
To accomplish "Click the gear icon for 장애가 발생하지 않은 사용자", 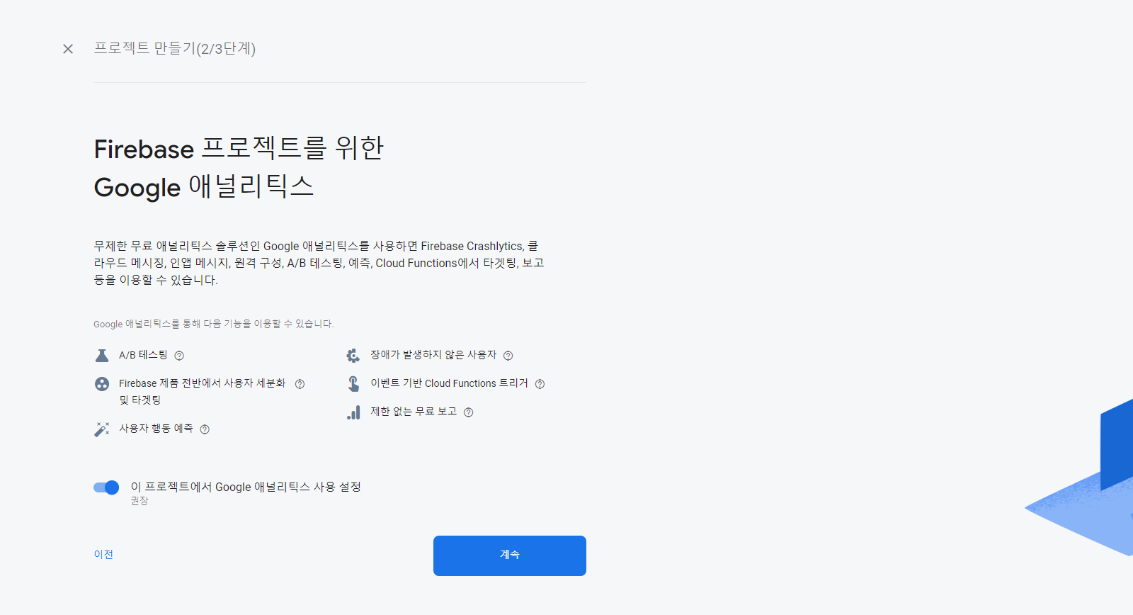I will coord(353,355).
